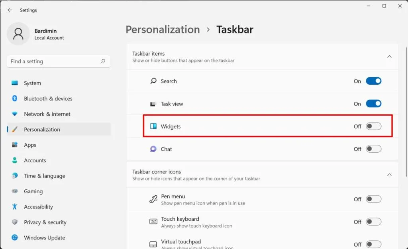
Task: Click the Find a setting search field
Action: point(59,61)
